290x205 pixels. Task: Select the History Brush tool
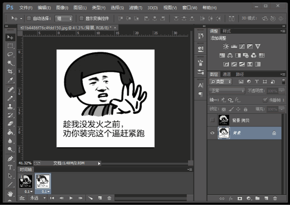[10, 115]
